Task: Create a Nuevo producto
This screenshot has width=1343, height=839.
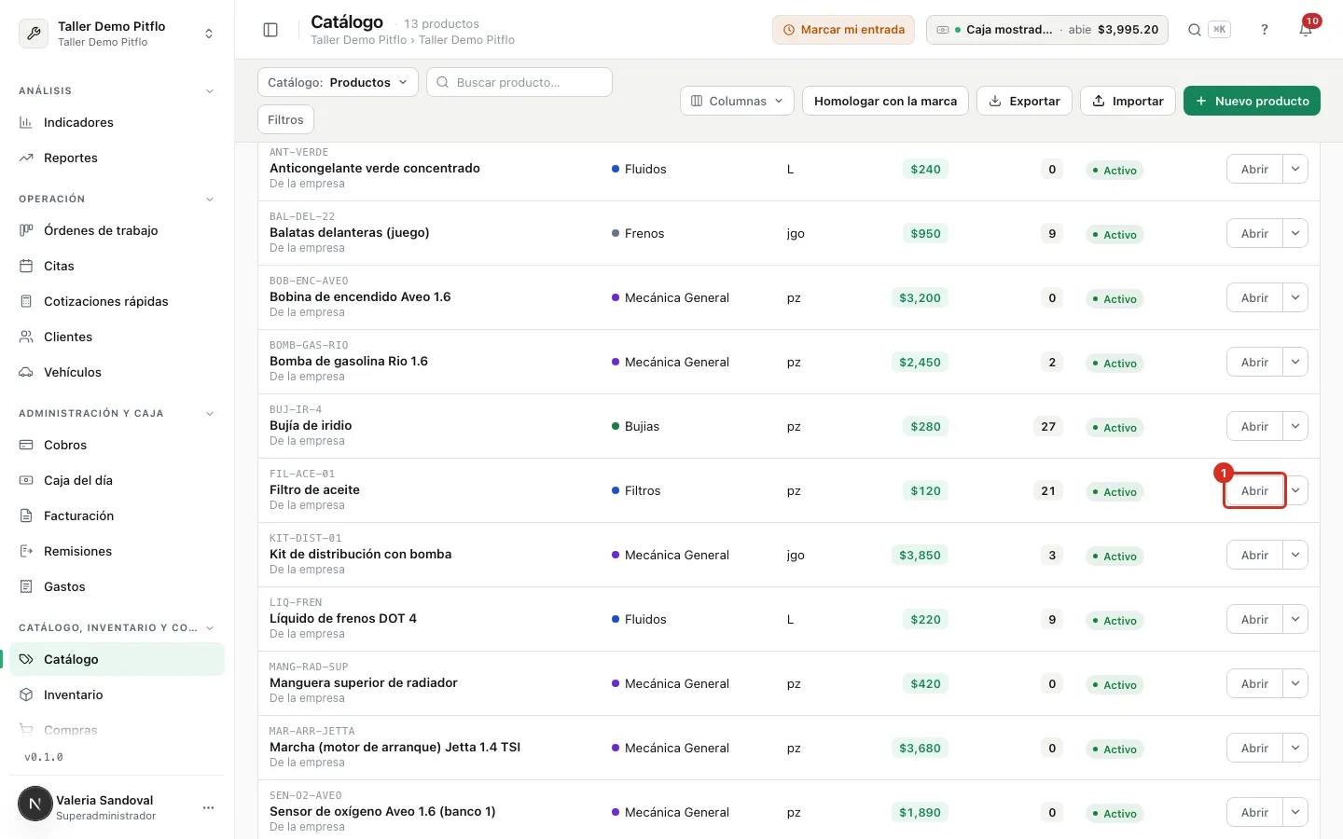Action: click(1252, 101)
